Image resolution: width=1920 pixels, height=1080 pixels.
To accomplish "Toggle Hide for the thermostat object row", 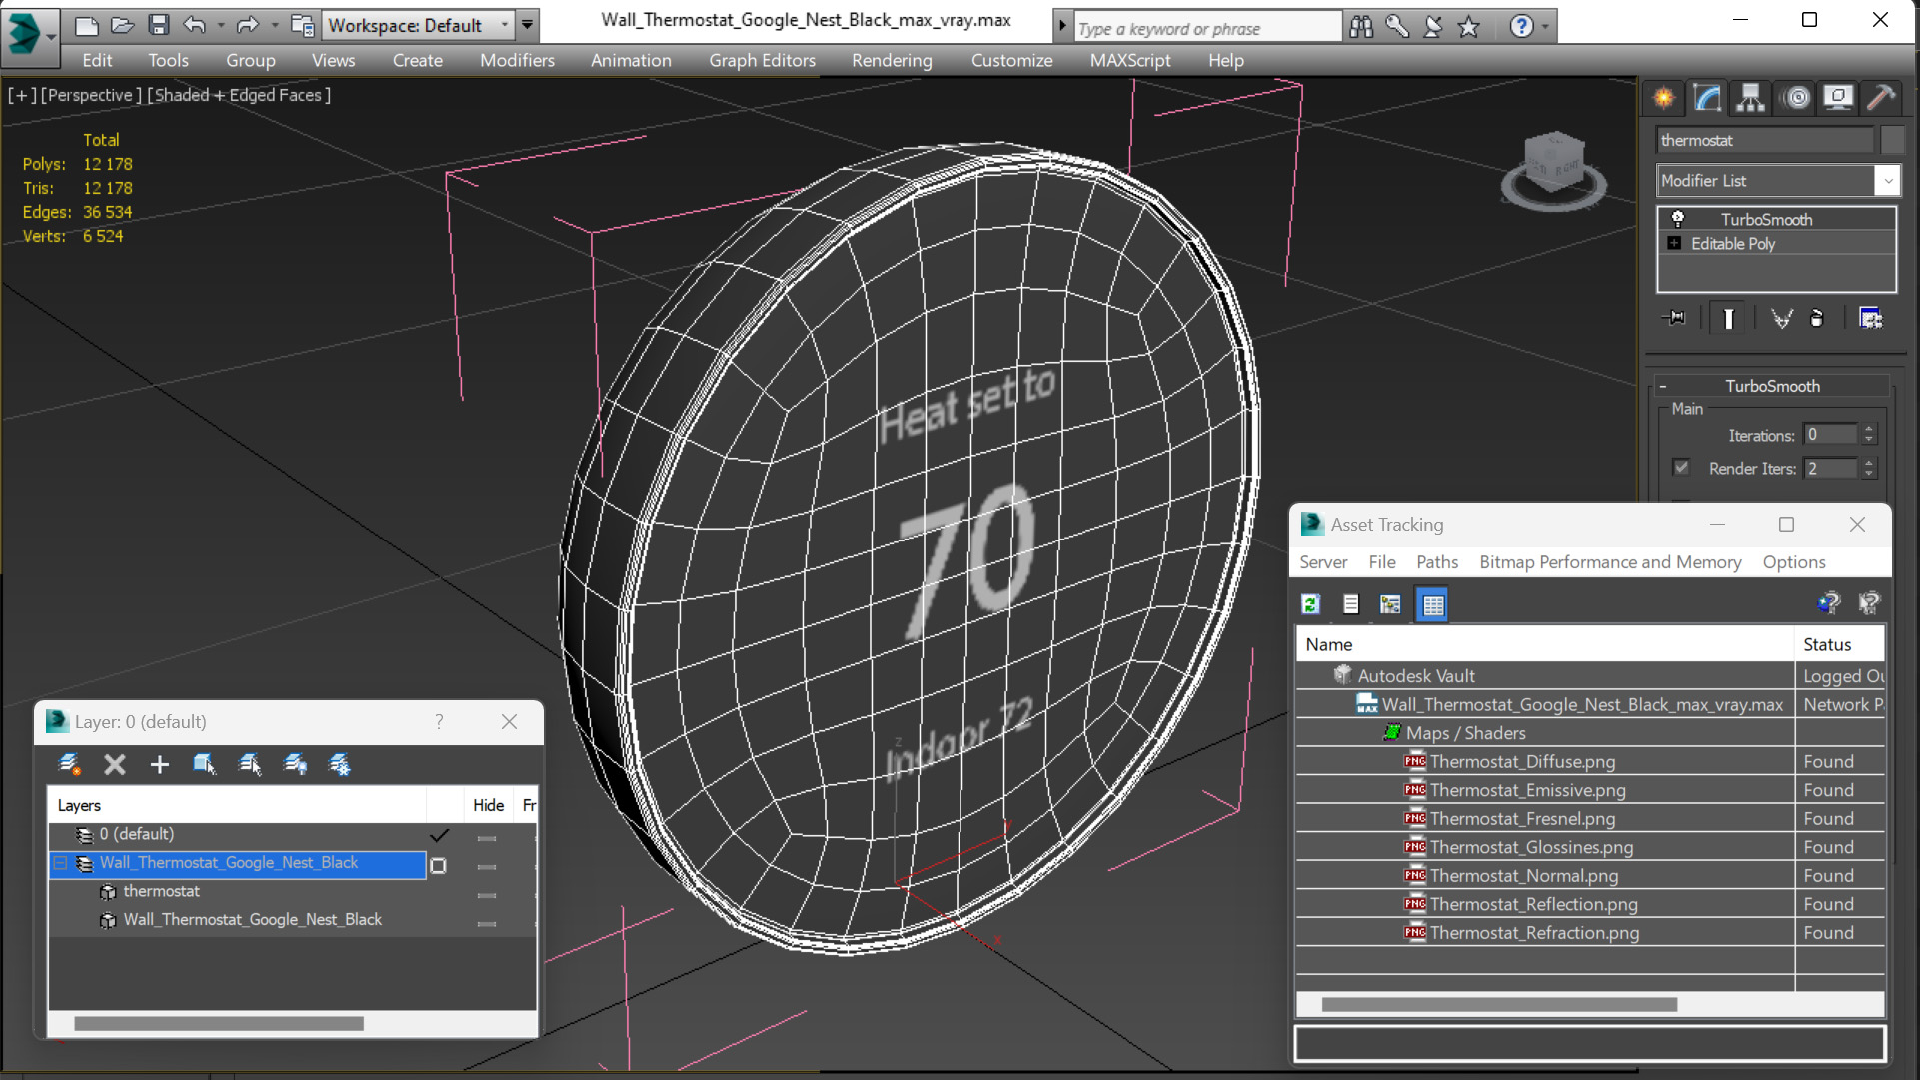I will [487, 895].
